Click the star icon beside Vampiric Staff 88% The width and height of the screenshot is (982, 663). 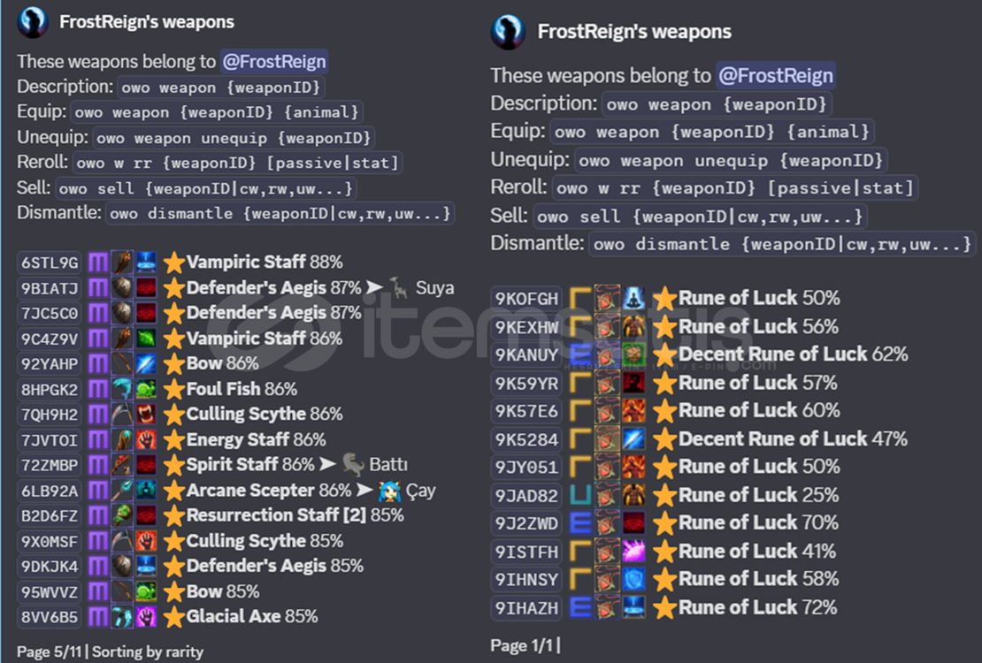click(x=173, y=263)
